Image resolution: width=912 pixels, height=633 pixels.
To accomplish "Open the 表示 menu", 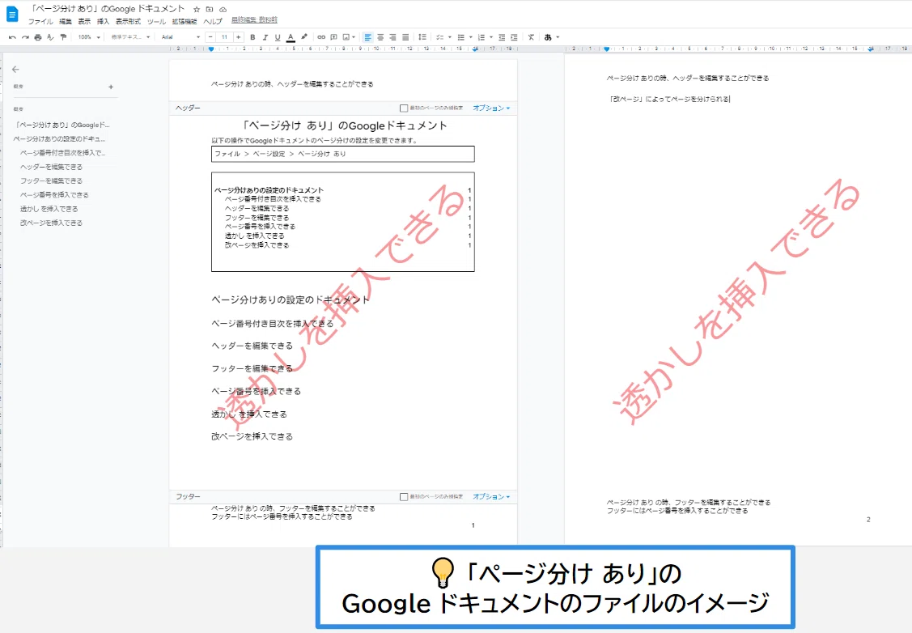I will (x=84, y=22).
